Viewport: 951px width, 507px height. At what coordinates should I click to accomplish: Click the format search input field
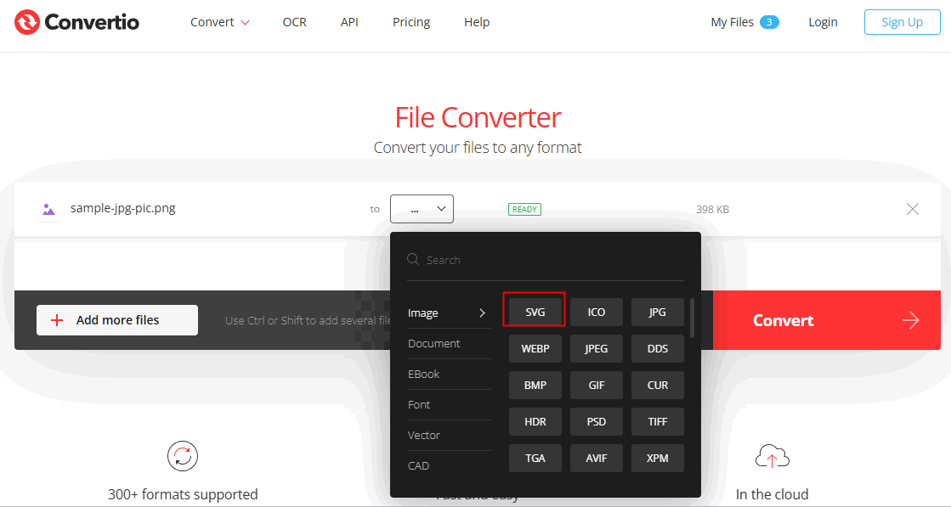coord(552,260)
